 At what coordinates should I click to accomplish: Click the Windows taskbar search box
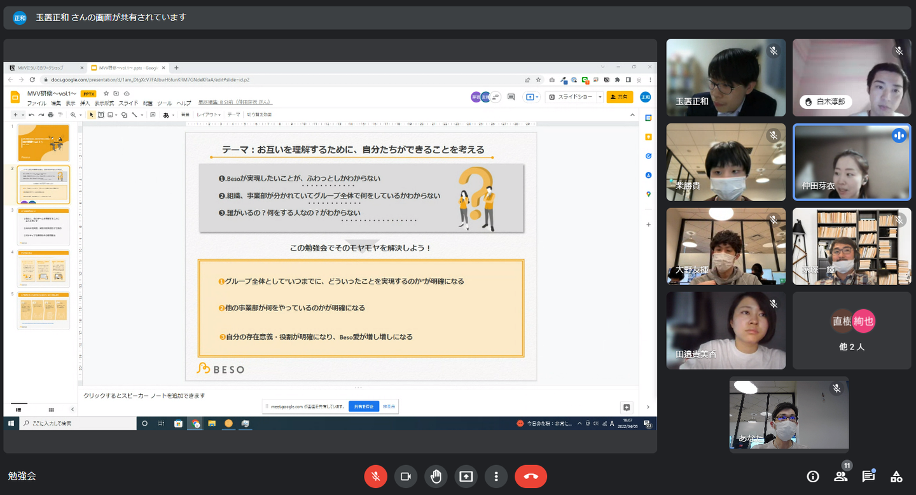[78, 423]
